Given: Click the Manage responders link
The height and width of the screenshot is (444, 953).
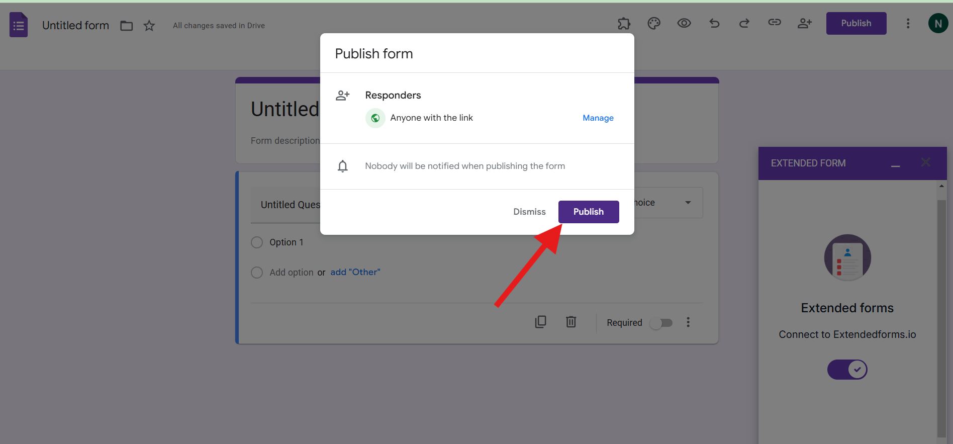Looking at the screenshot, I should point(598,118).
